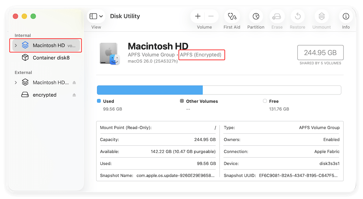Image resolution: width=363 pixels, height=199 pixels.
Task: Click the macOS 26.0 (25A5327h) version text
Action: (153, 61)
